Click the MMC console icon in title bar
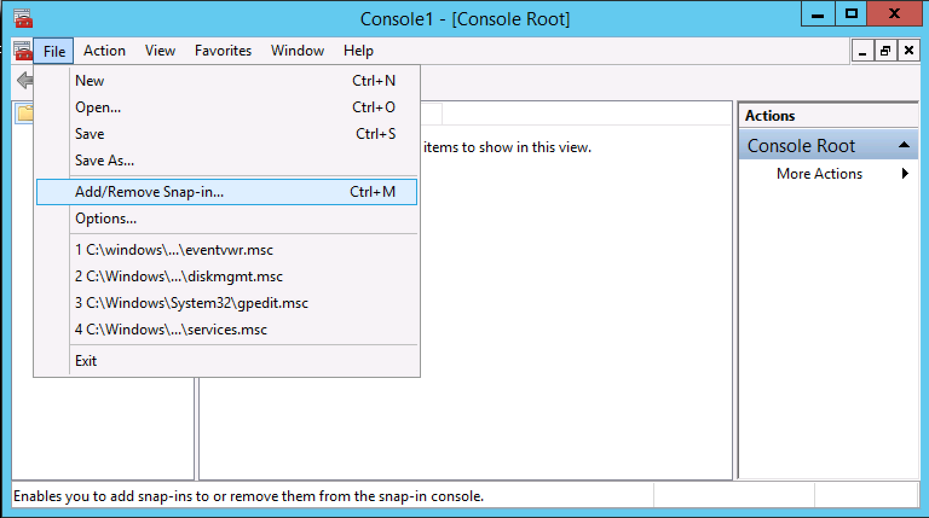Screen dimensions: 929x518 point(23,18)
